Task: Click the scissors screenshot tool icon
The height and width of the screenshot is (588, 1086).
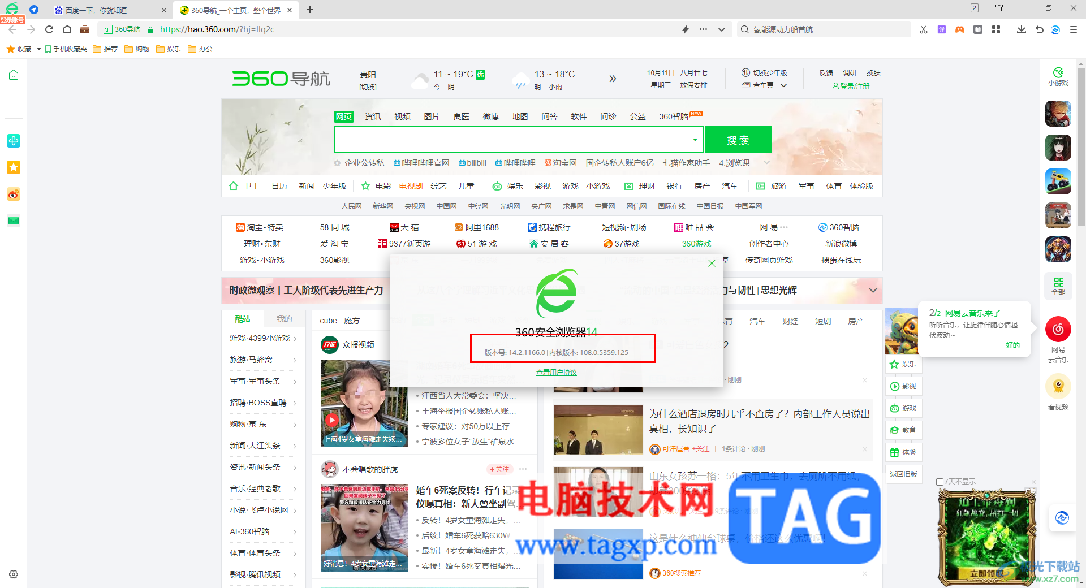Action: tap(924, 29)
